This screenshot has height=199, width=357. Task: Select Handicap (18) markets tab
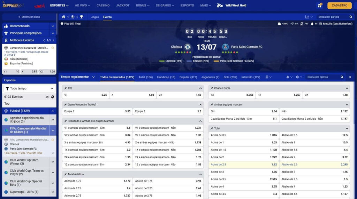166,77
